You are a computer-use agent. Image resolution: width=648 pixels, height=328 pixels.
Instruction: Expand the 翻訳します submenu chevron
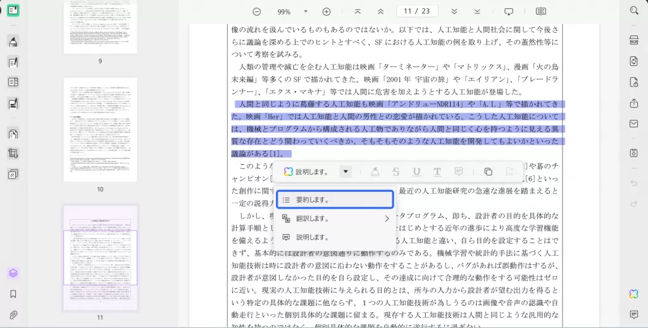(387, 218)
